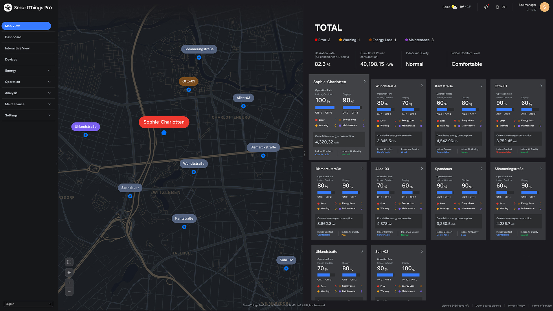Open the Terms of service link

(x=541, y=306)
